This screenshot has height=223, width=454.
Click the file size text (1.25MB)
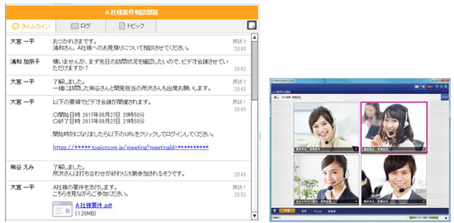coord(85,214)
